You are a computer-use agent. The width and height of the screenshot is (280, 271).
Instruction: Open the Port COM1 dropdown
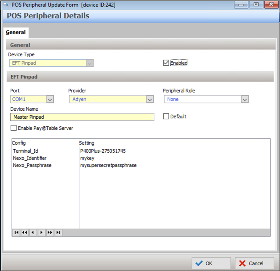coord(50,99)
